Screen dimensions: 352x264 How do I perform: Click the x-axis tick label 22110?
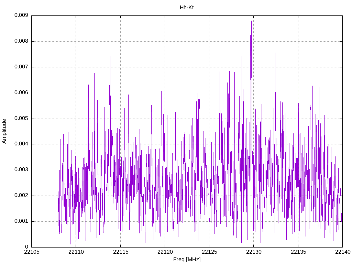click(x=76, y=252)
